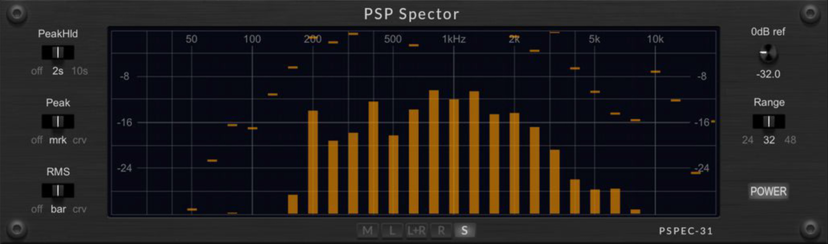Set Peak display to crv
828x244 pixels.
(79, 140)
